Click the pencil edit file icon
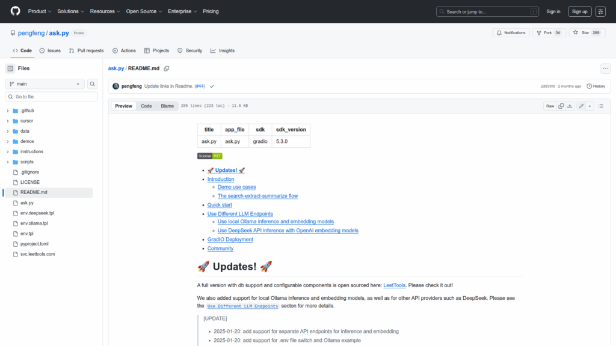Viewport: 616px width, 346px height. pyautogui.click(x=581, y=106)
